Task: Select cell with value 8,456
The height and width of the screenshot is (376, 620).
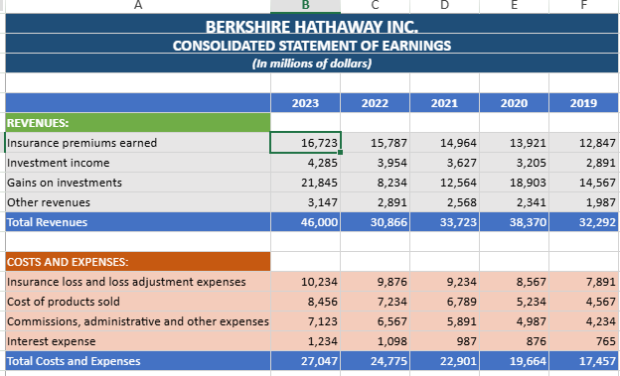Action: [305, 302]
